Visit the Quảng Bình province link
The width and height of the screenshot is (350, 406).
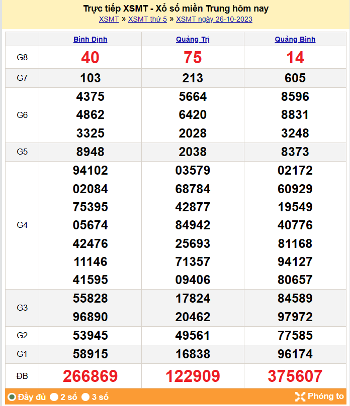pos(295,39)
